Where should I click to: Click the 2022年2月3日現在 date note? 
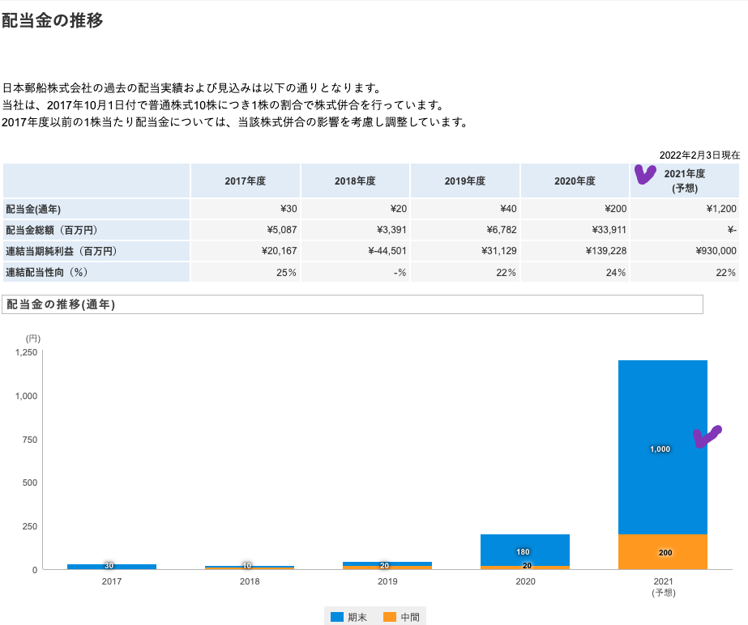click(699, 155)
